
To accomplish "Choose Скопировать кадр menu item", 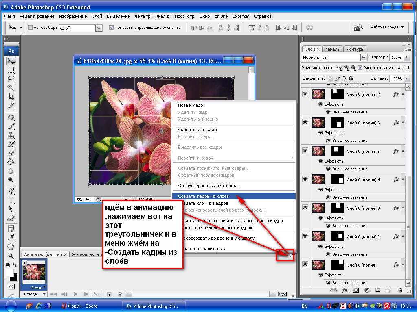I will (234, 130).
